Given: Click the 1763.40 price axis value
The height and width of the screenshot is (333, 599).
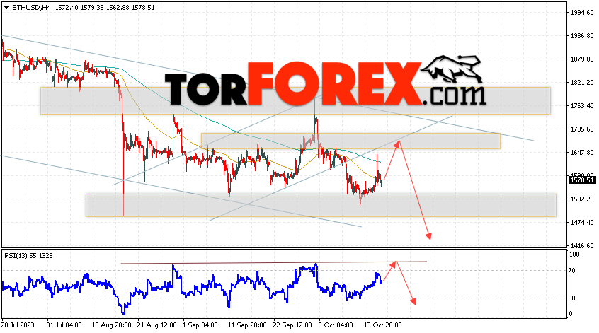Looking at the screenshot, I should 582,105.
